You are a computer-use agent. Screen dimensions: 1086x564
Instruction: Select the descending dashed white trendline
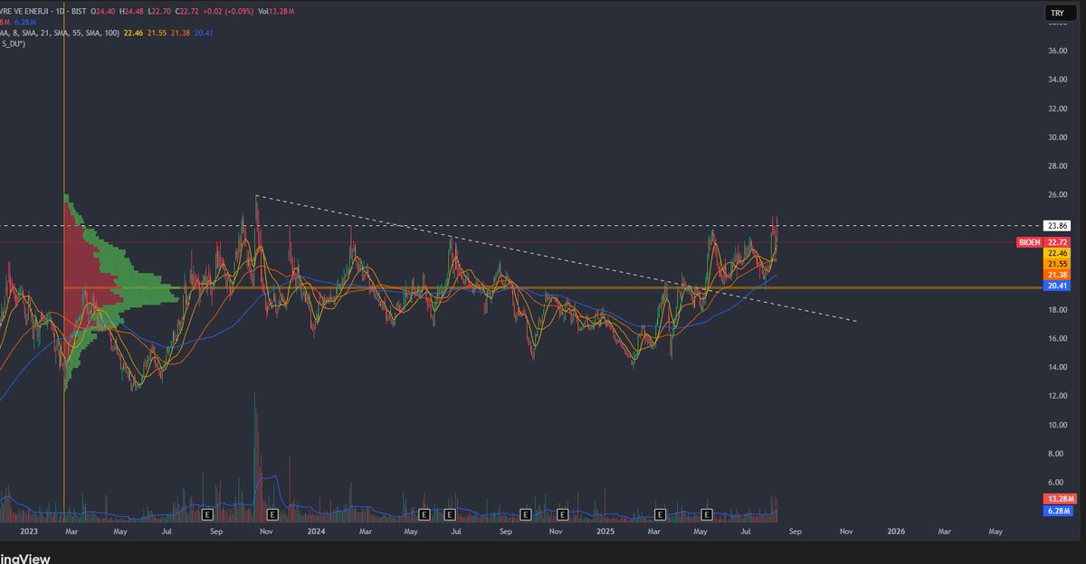[556, 258]
